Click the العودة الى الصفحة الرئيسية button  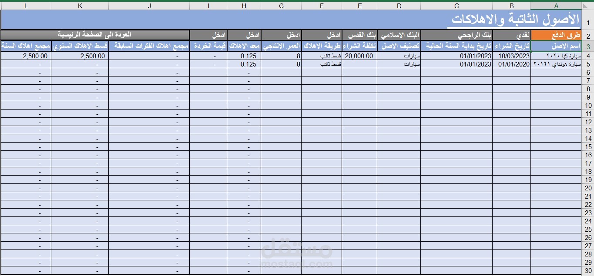click(95, 35)
